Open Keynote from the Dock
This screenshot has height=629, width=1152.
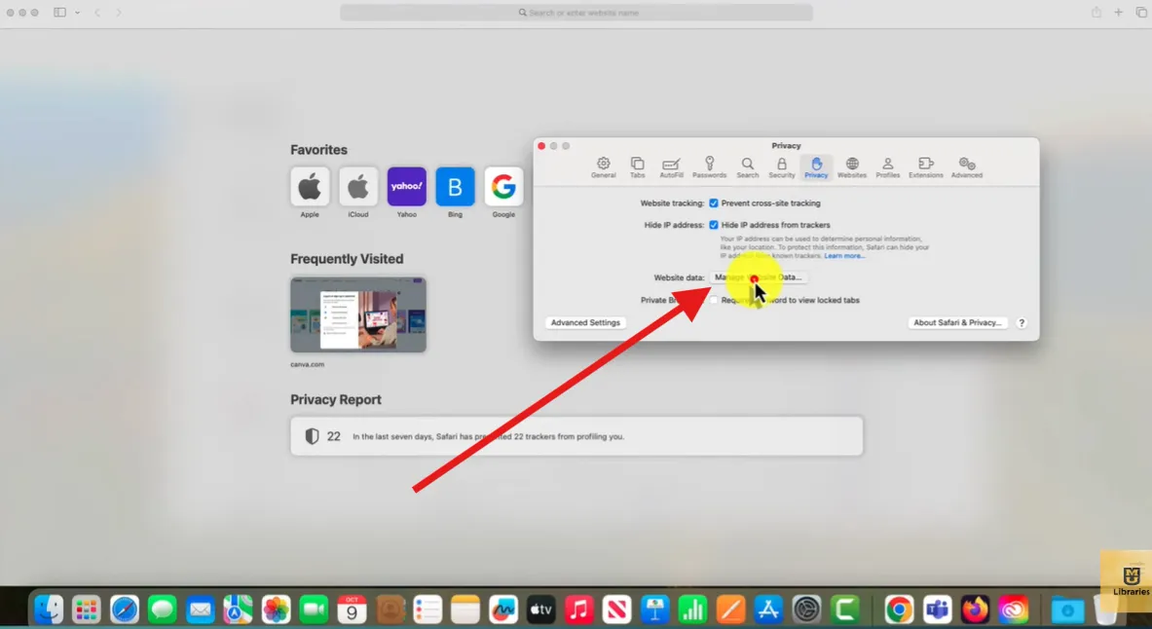[x=654, y=610]
